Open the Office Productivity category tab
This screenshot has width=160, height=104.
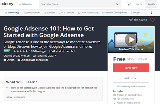88,13
